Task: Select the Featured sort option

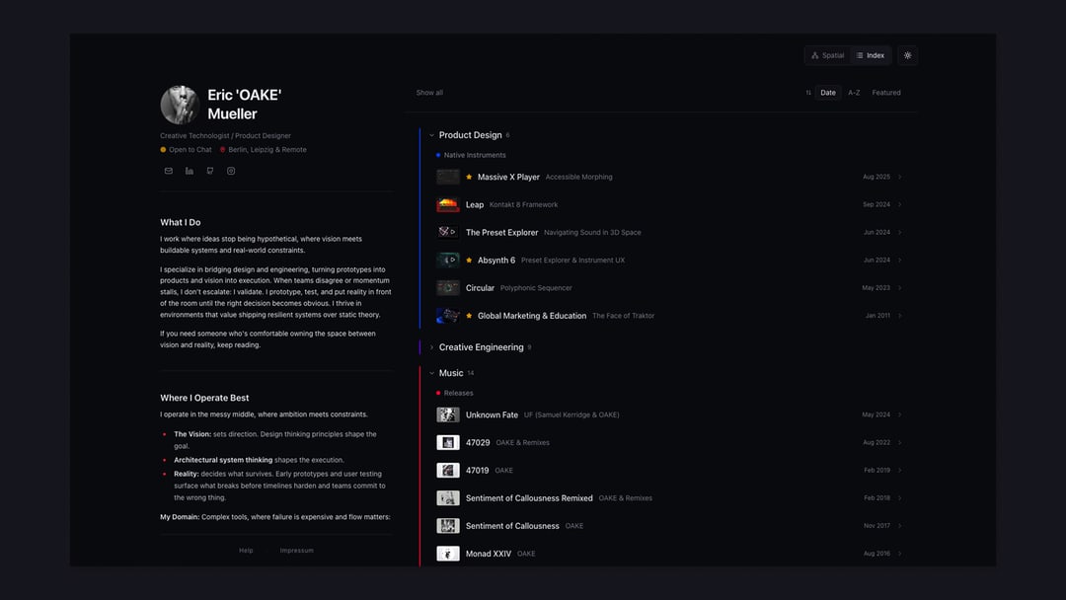Action: pos(885,93)
